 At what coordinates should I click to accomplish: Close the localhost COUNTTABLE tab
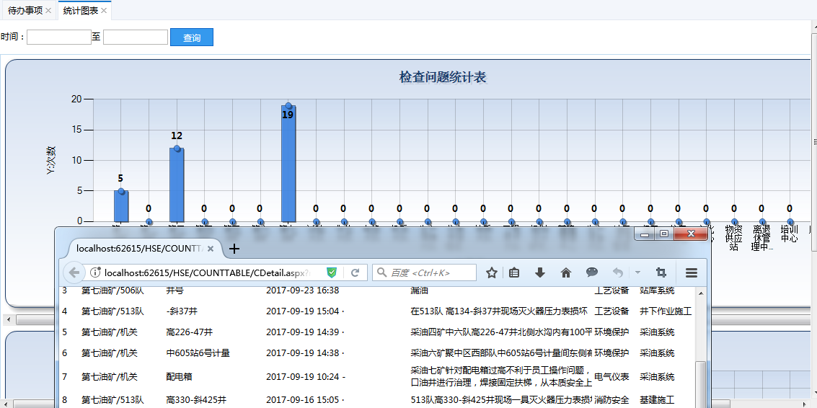(x=211, y=249)
